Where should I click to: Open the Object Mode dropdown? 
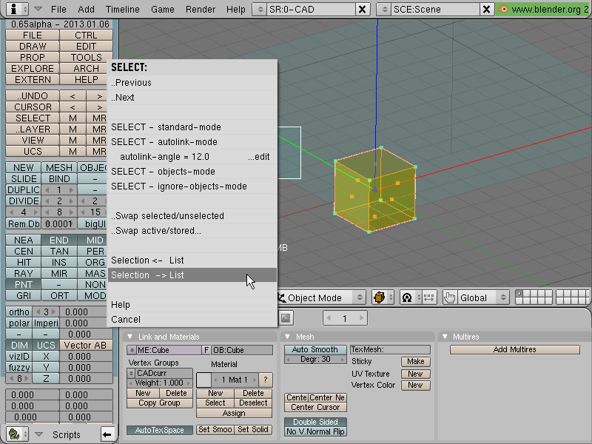[321, 297]
